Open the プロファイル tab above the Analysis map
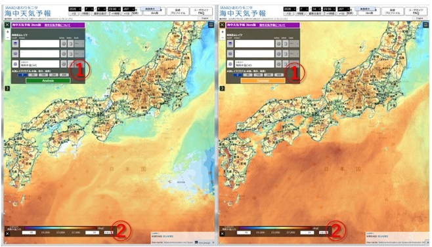 178,11
